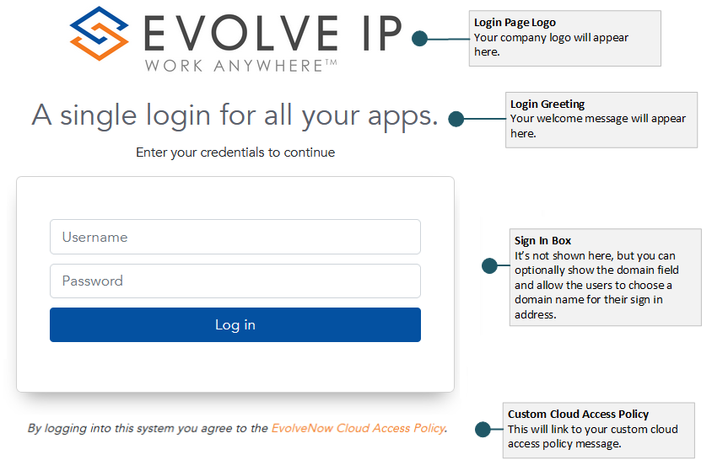Click the Evolve IP diamond logo icon
Image resolution: width=712 pixels, height=471 pixels.
pyautogui.click(x=100, y=34)
